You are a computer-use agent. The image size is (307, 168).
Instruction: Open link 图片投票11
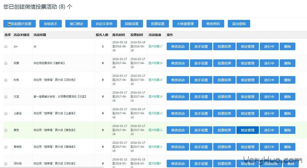click(155, 147)
